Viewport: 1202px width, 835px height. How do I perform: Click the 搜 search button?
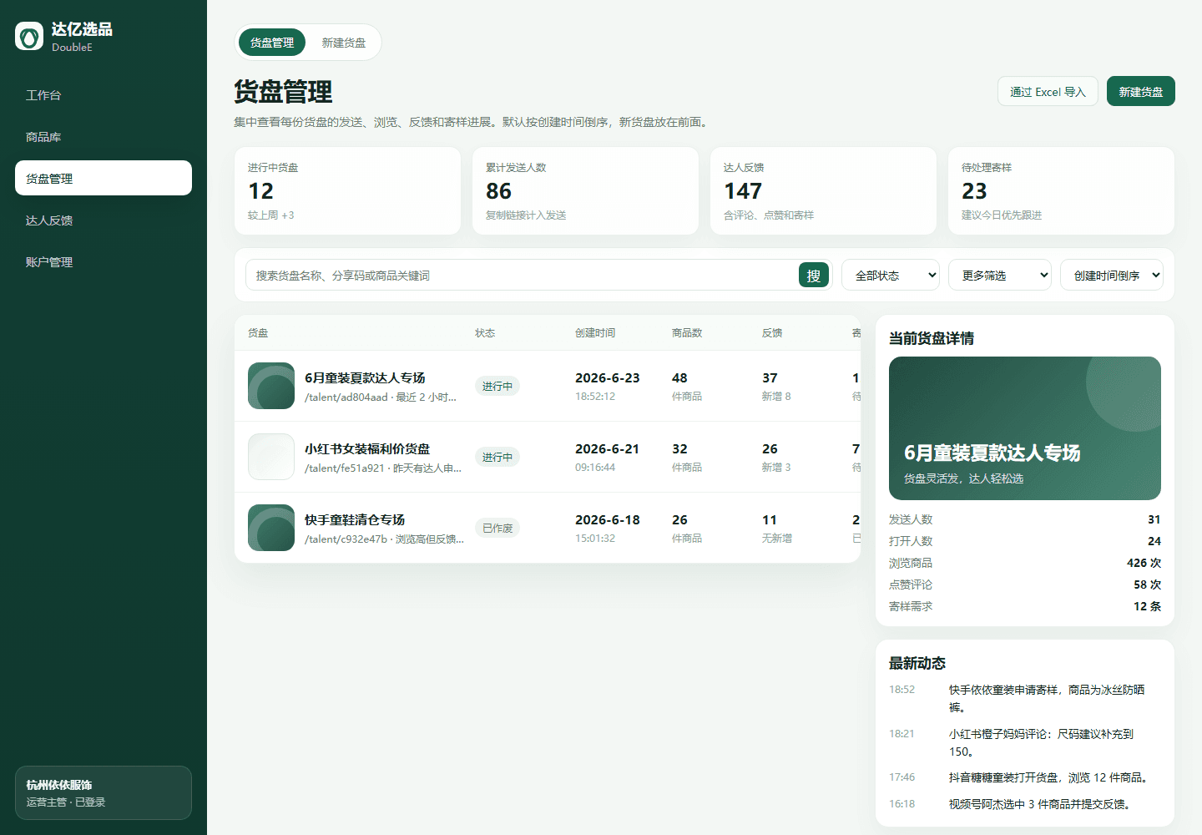(x=814, y=275)
